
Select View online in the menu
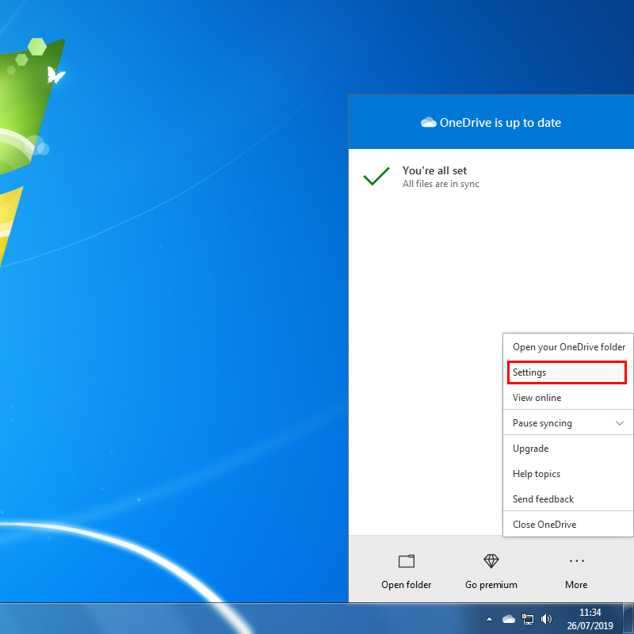pos(568,398)
